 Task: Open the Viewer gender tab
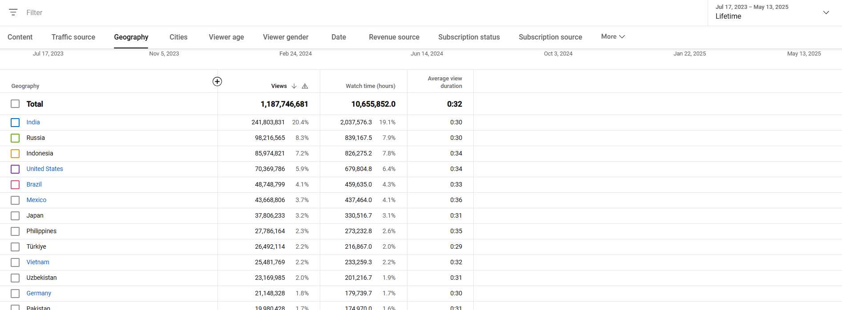pos(286,37)
